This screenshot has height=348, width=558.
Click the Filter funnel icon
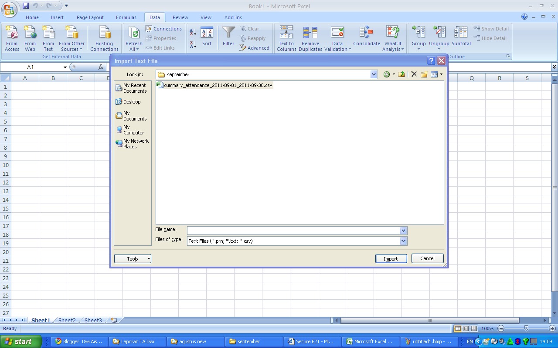(228, 37)
